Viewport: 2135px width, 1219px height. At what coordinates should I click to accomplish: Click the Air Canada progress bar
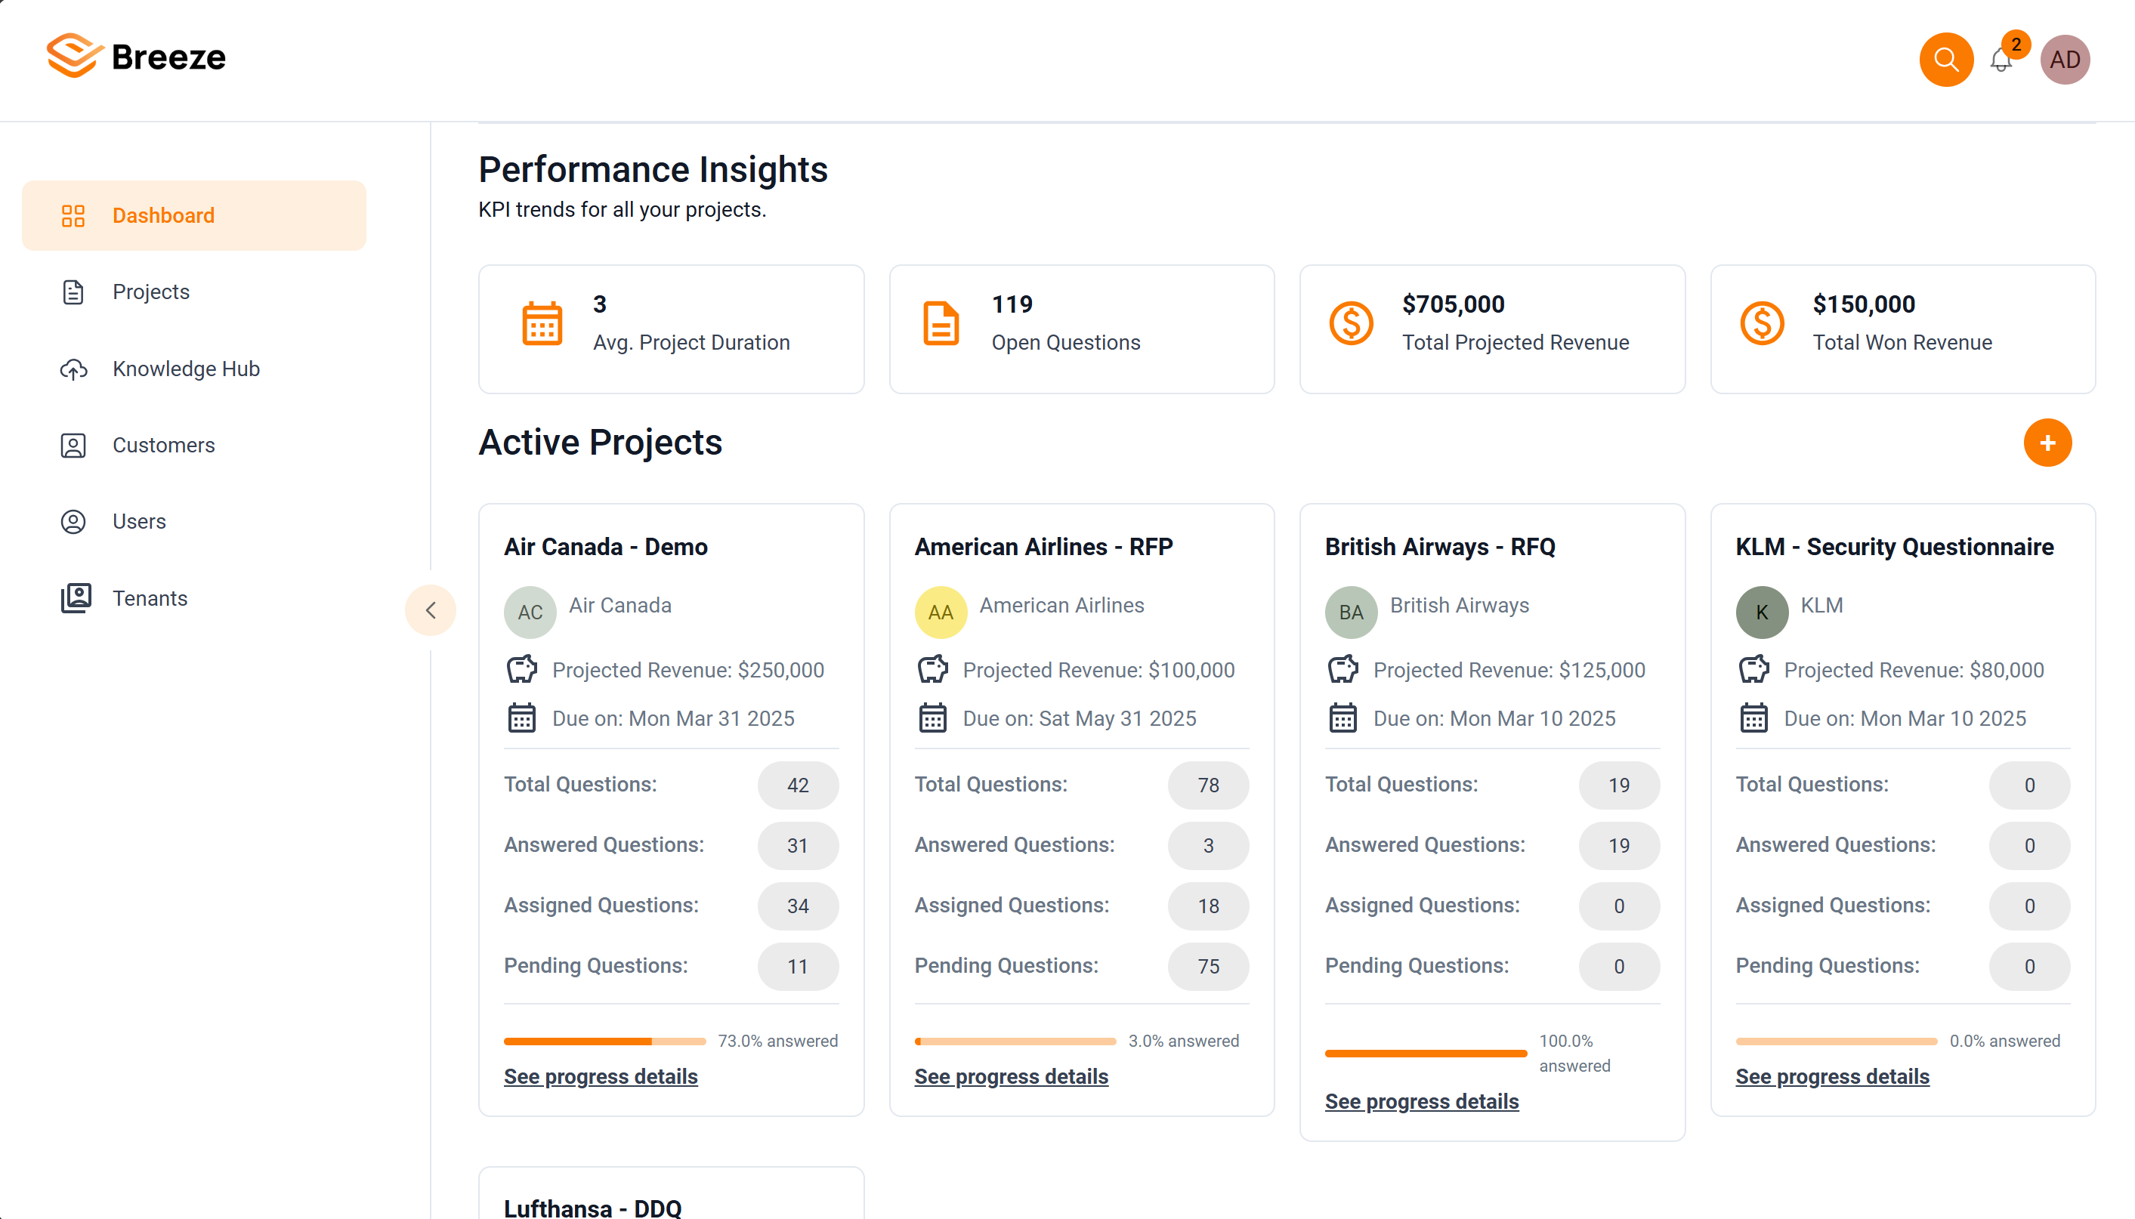(x=604, y=1041)
